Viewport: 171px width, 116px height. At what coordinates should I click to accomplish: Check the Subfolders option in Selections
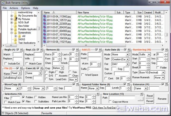[36, 102]
